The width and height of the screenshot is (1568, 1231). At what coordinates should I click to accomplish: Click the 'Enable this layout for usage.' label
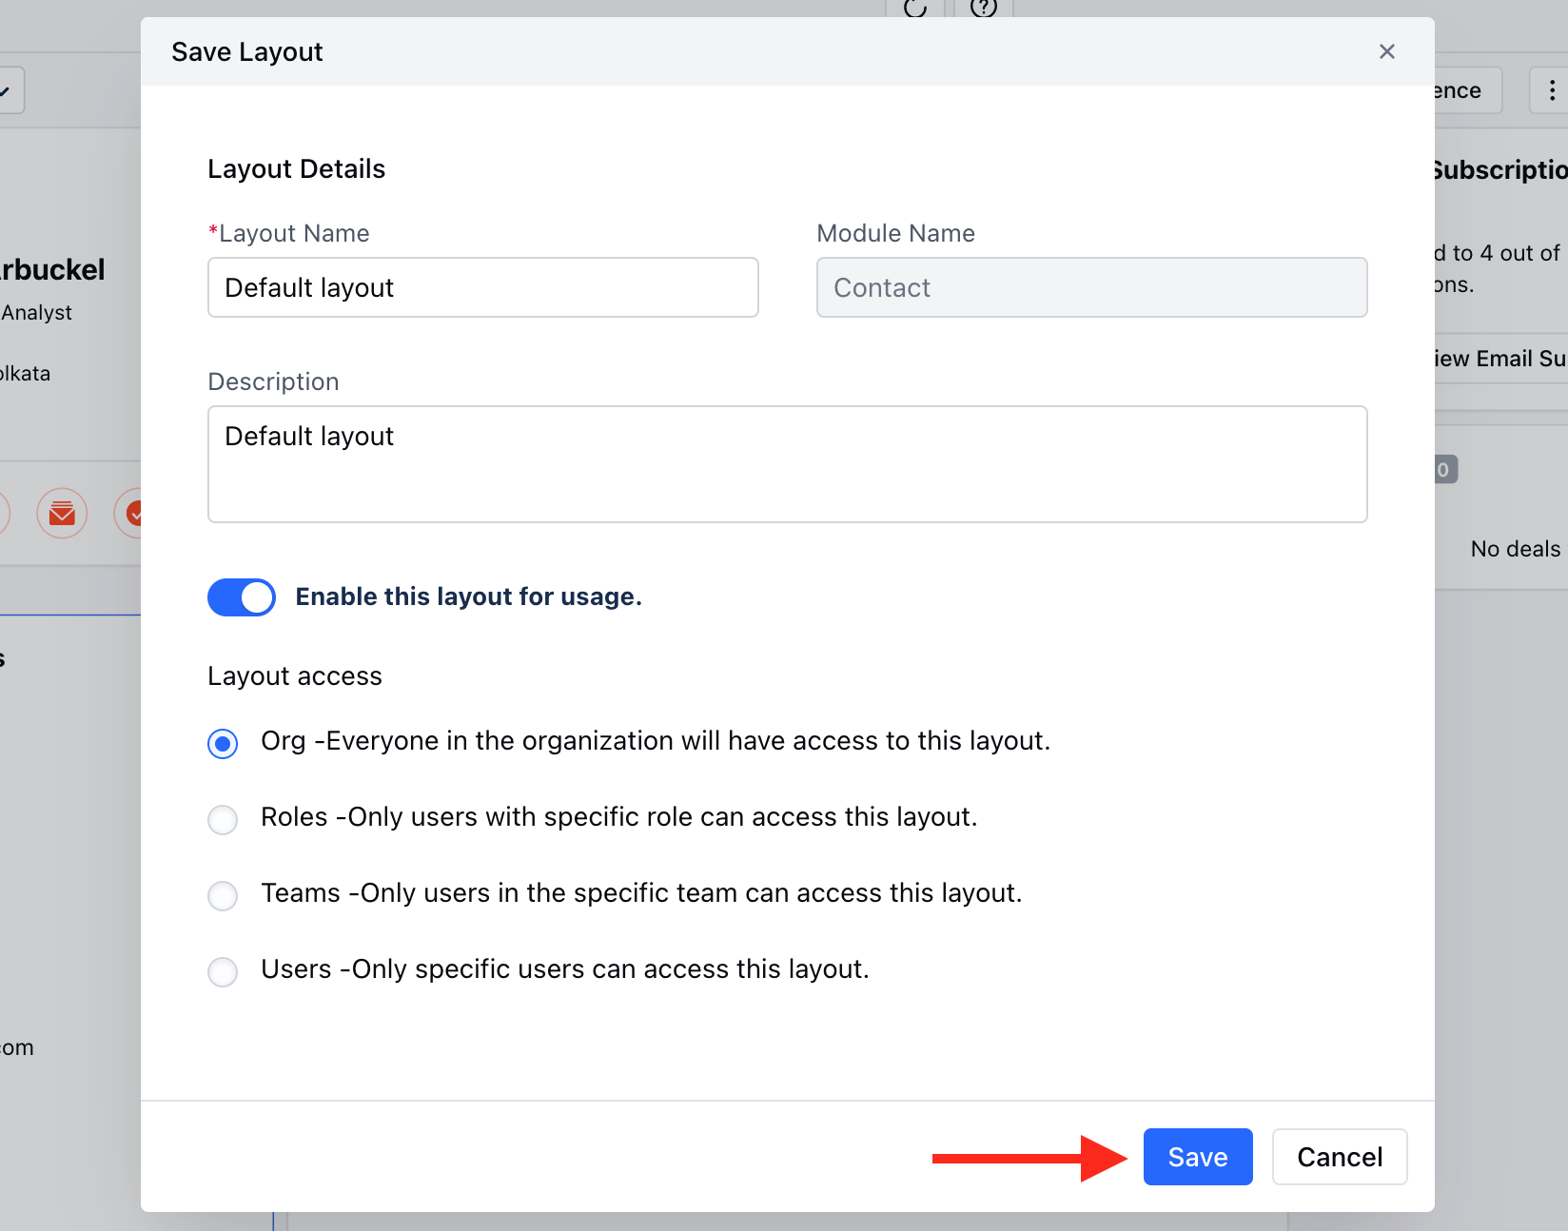(x=469, y=596)
